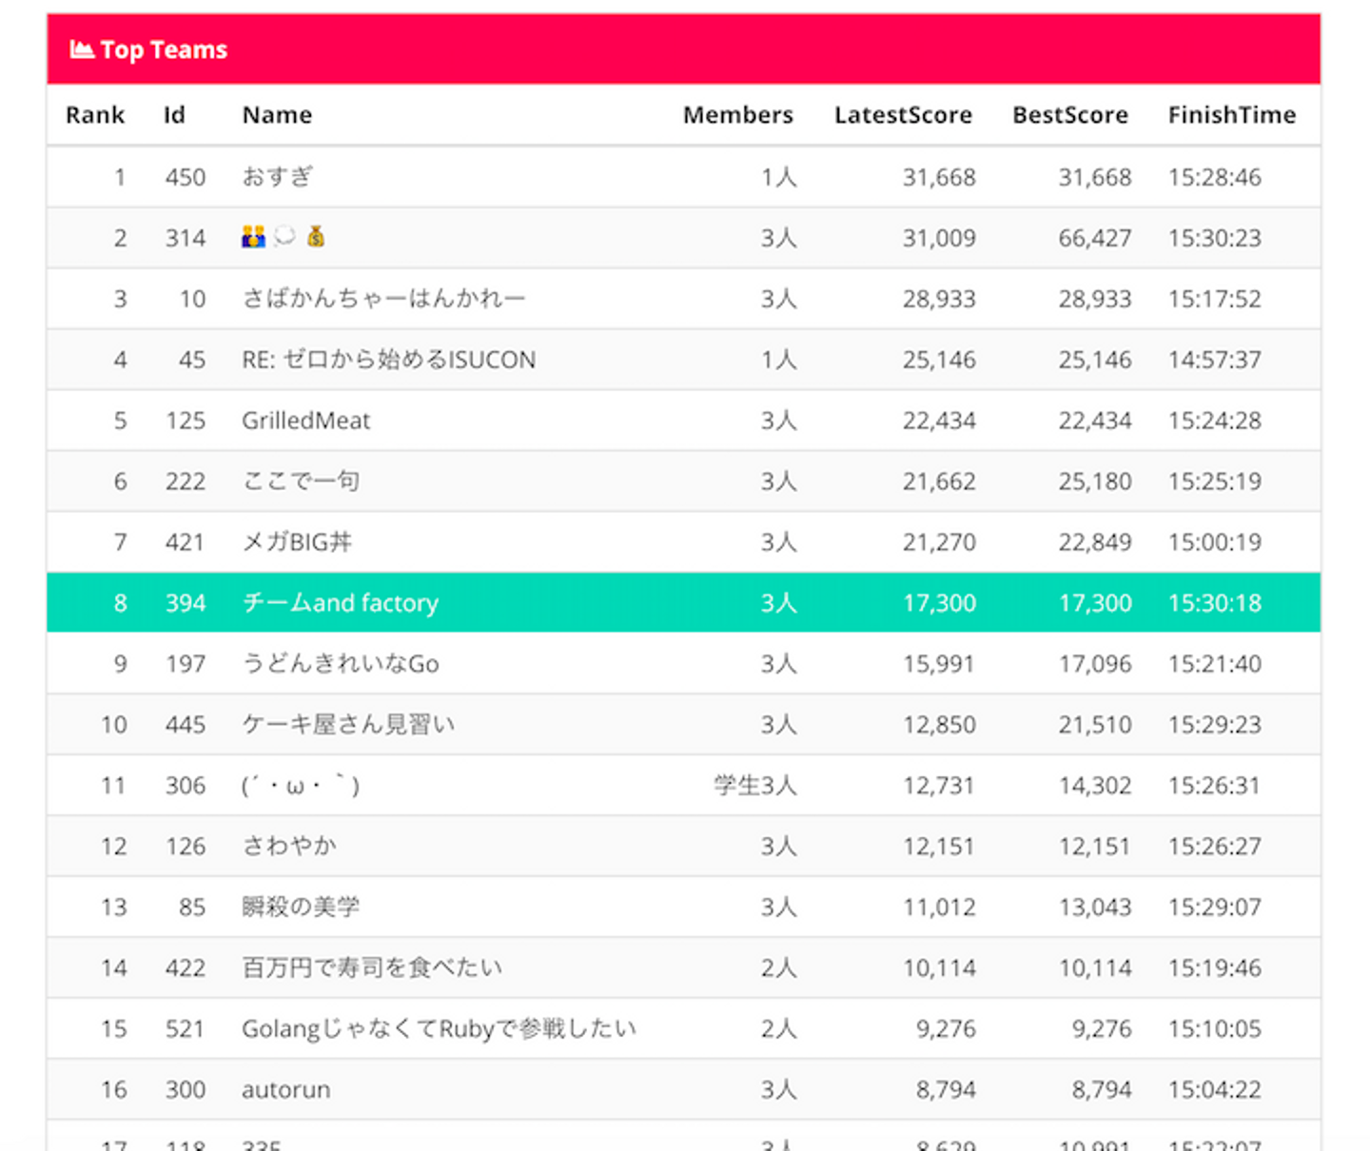Click the two-people emoji in rank 2's name
1370x1151 pixels.
[253, 237]
